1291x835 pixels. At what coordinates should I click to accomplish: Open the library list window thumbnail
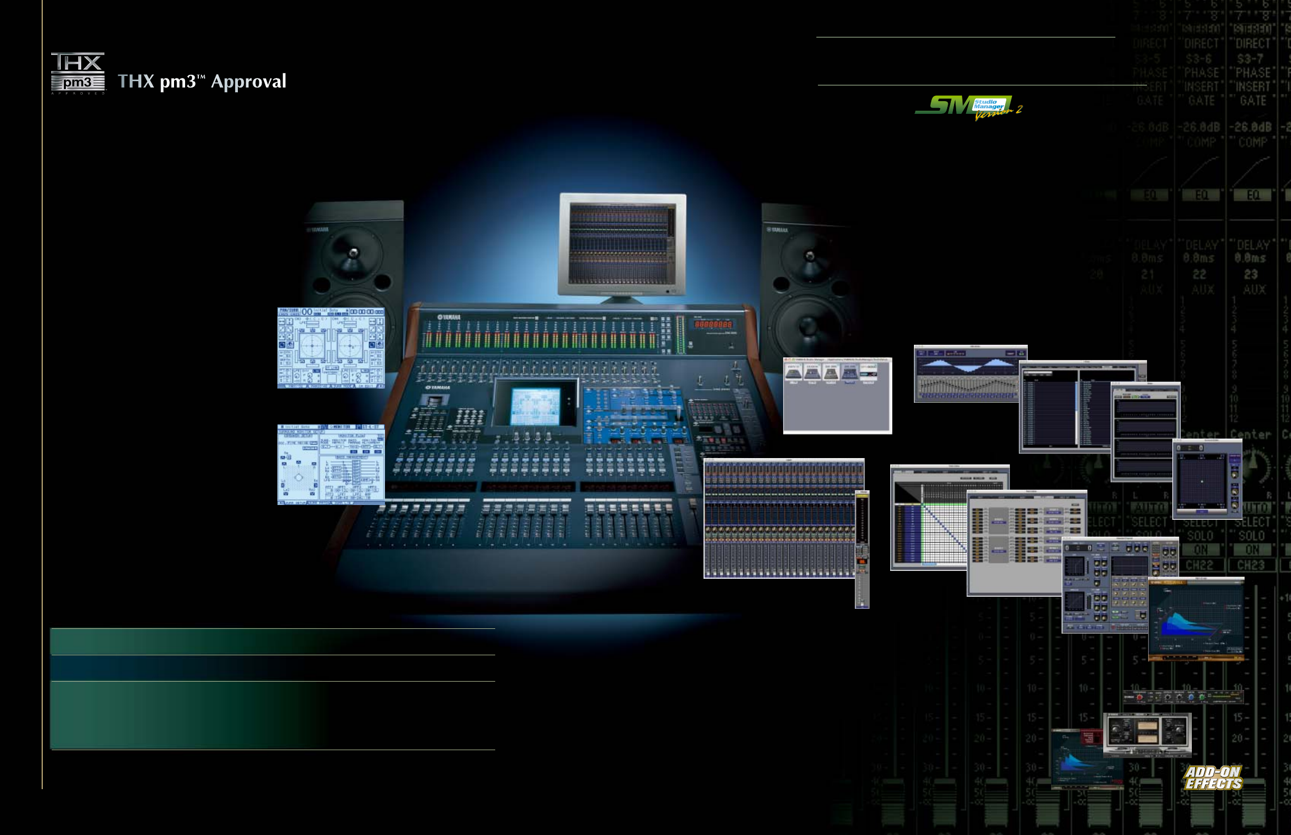1049,407
